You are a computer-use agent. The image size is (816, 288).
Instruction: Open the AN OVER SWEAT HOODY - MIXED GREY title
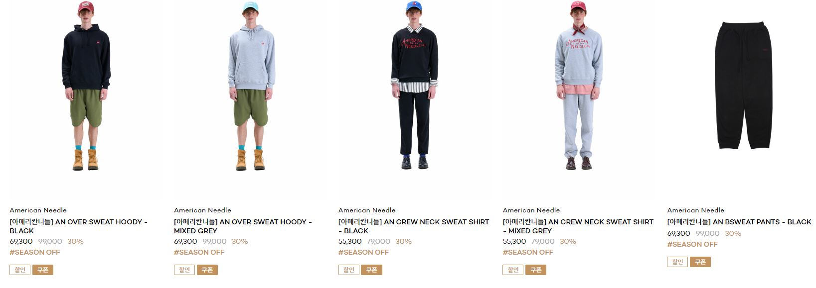point(243,226)
